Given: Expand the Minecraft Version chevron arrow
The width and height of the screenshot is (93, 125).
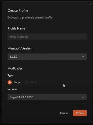Looking at the screenshot, I should 83,57.
